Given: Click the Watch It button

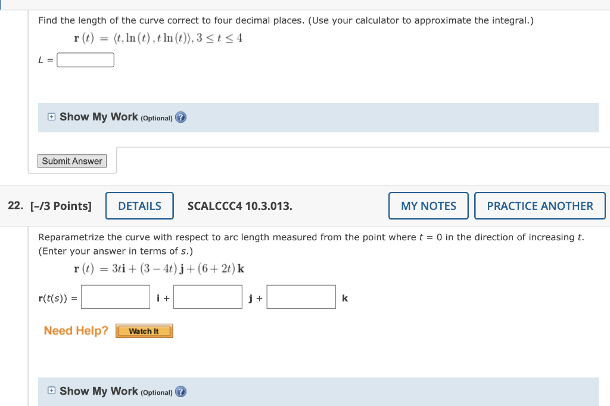Looking at the screenshot, I should (x=144, y=330).
